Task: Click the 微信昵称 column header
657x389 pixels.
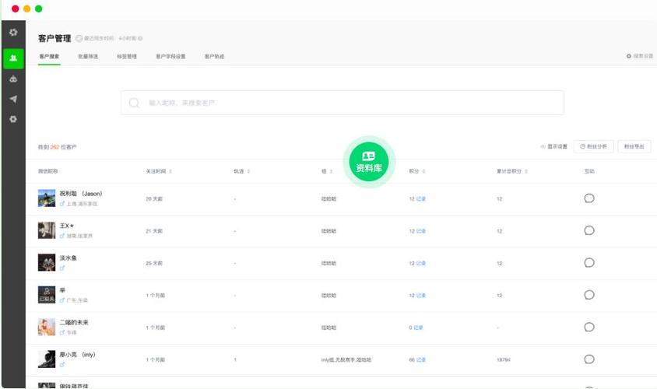Action: coord(48,171)
